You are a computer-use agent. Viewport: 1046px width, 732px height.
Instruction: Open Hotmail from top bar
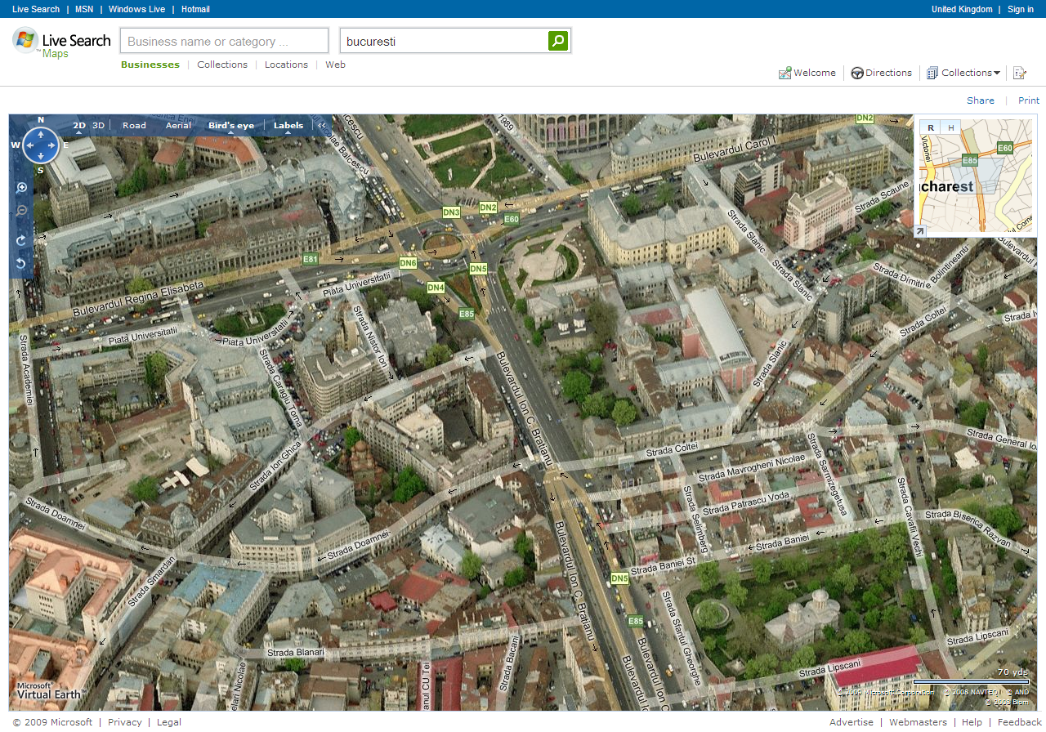click(x=195, y=9)
